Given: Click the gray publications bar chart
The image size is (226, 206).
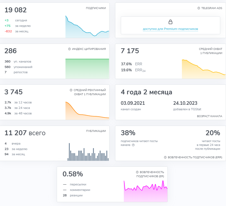Looking at the screenshot, I should tap(88, 153).
